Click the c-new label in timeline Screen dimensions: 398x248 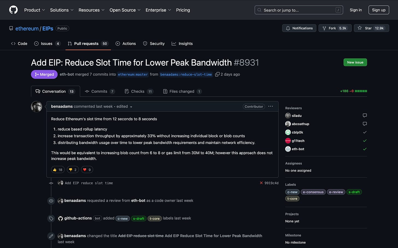pos(122,219)
